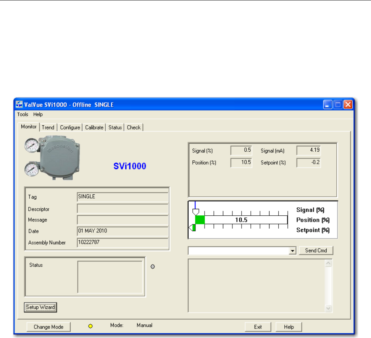The width and height of the screenshot is (371, 338).
Task: Click the Change Mode button
Action: (x=48, y=327)
